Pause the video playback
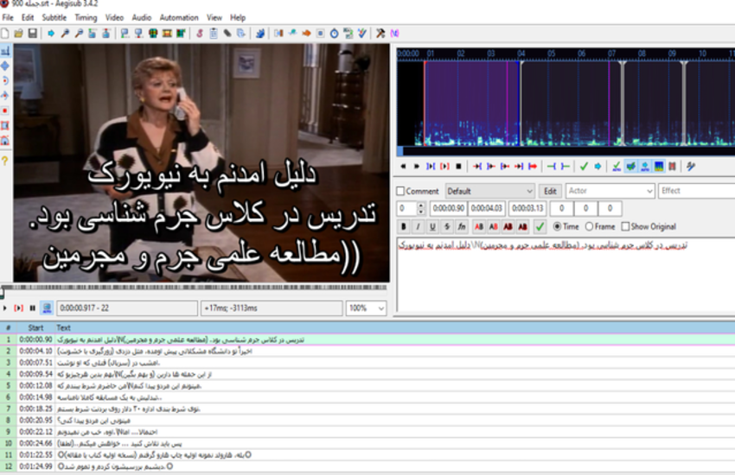The image size is (735, 475). (33, 308)
